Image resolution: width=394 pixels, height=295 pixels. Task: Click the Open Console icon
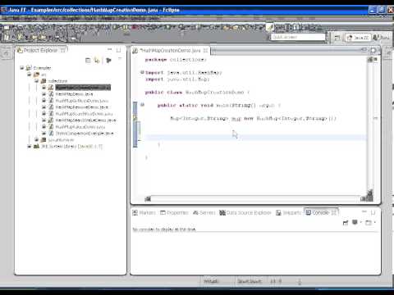pyautogui.click(x=369, y=223)
